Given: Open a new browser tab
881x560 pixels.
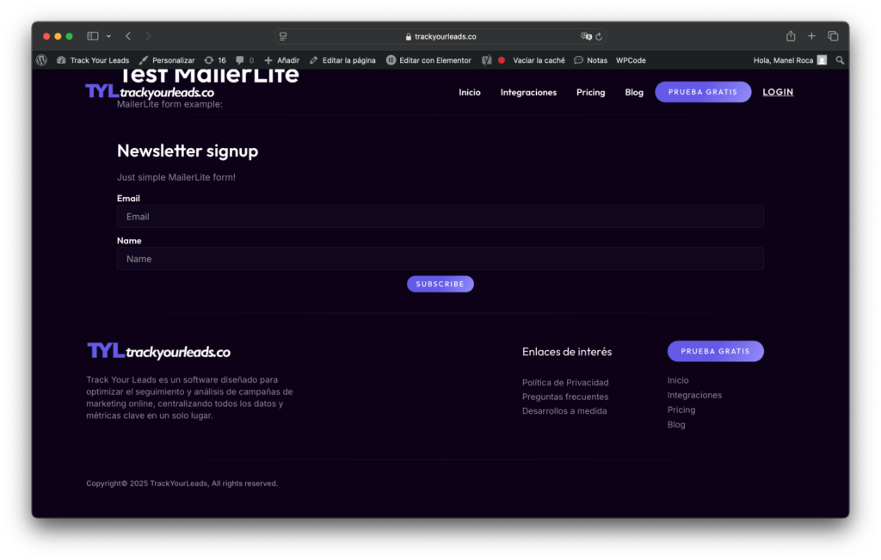Looking at the screenshot, I should click(811, 36).
